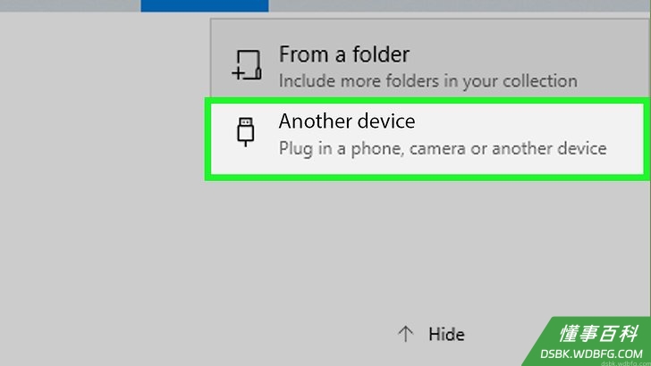Click "Plug in a phone, camera" description
This screenshot has width=651, height=366.
[x=372, y=148]
